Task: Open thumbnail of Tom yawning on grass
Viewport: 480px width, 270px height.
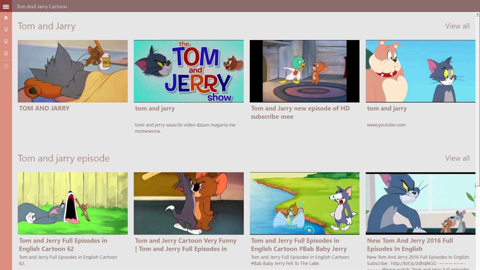Action: pyautogui.click(x=73, y=203)
